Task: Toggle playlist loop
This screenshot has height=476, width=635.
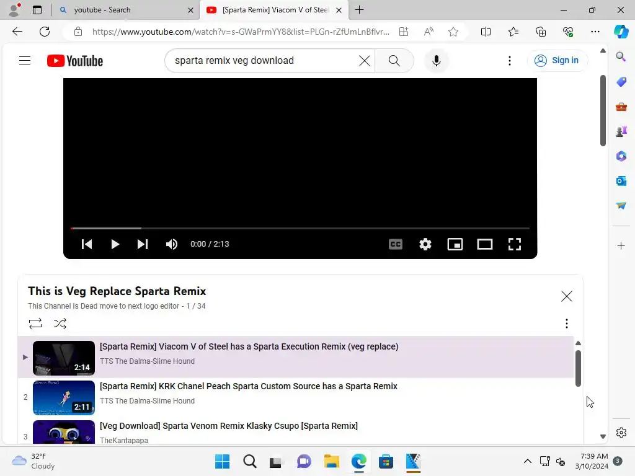Action: [35, 324]
